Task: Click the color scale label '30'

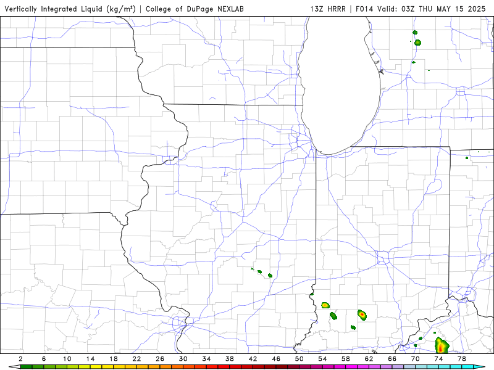Action: pyautogui.click(x=183, y=359)
